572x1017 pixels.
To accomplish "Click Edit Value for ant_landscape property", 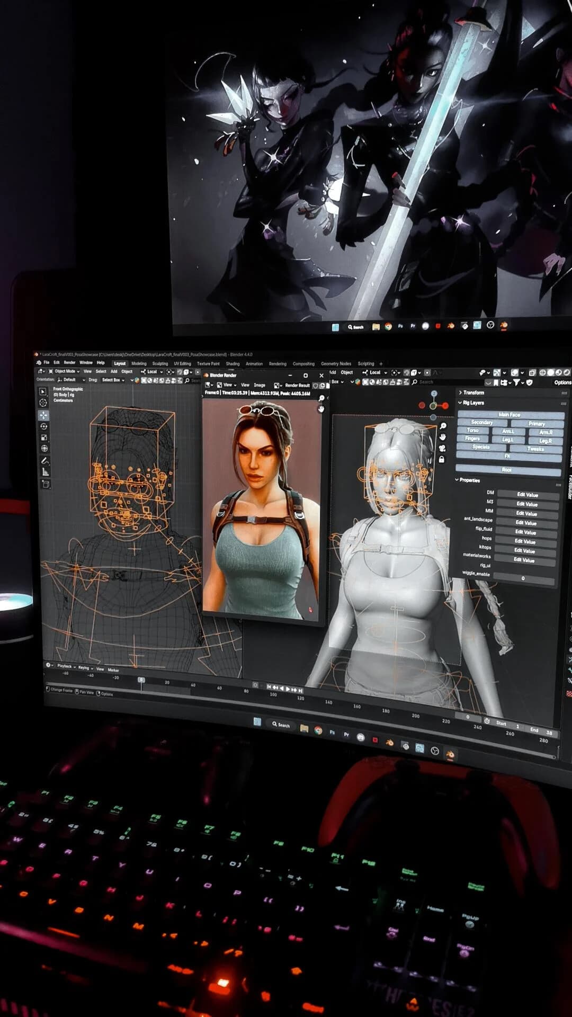I will 526,523.
